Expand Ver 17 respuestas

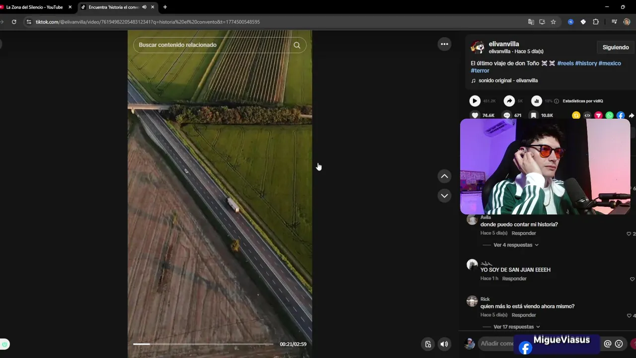click(517, 327)
